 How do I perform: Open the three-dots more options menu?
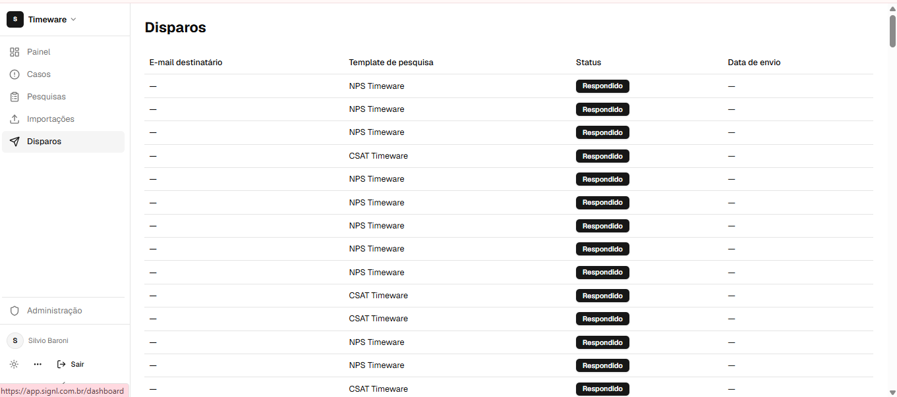(38, 364)
